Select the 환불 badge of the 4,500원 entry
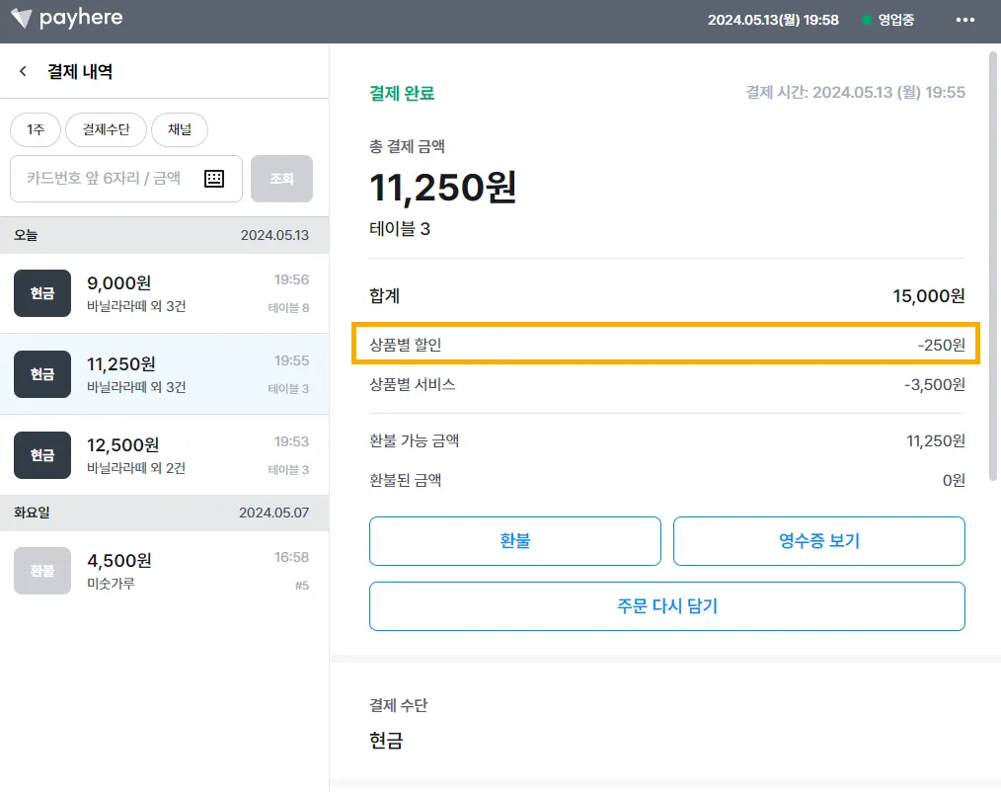This screenshot has height=792, width=1001. click(42, 571)
